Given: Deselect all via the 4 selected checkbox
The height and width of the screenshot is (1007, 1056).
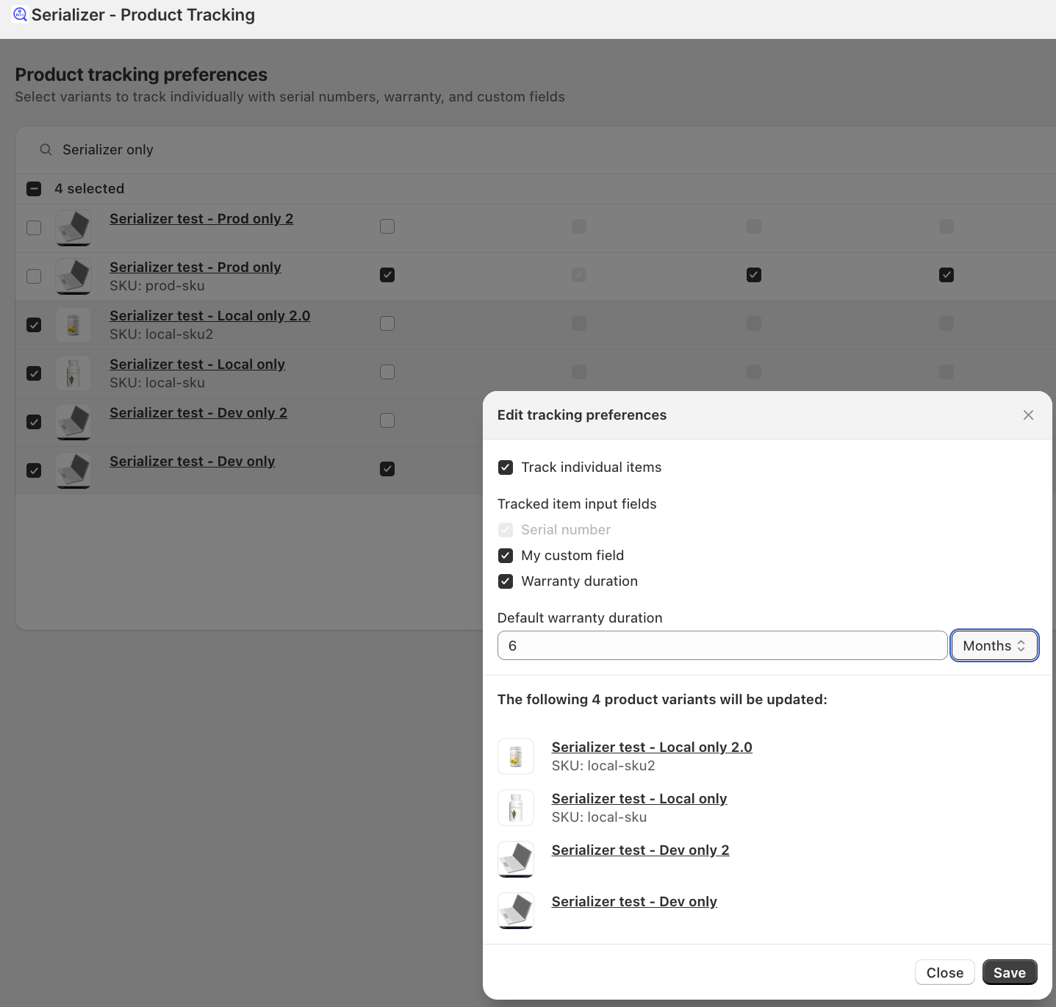Looking at the screenshot, I should pos(34,189).
